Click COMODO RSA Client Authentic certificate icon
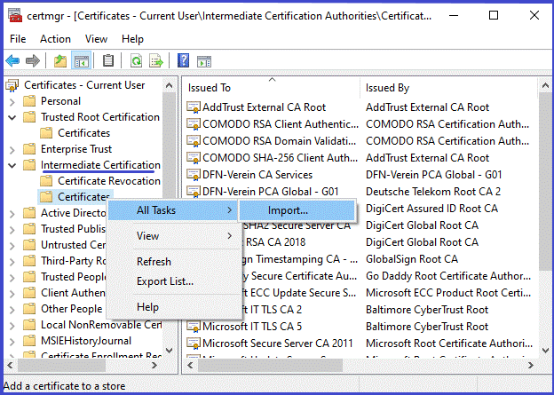 [194, 124]
